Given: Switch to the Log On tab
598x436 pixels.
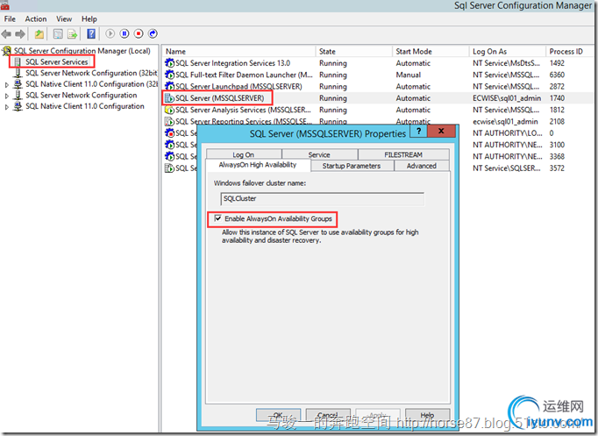Looking at the screenshot, I should pyautogui.click(x=243, y=154).
